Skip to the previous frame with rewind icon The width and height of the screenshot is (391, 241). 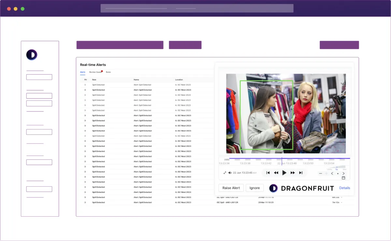[x=276, y=172]
